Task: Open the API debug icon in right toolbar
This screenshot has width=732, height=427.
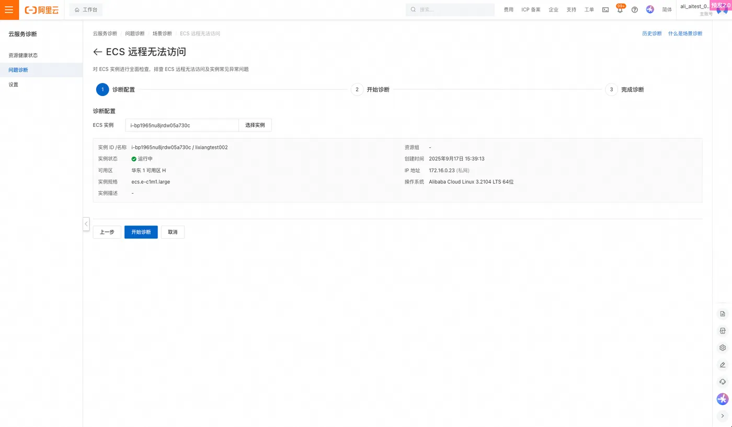Action: [723, 331]
